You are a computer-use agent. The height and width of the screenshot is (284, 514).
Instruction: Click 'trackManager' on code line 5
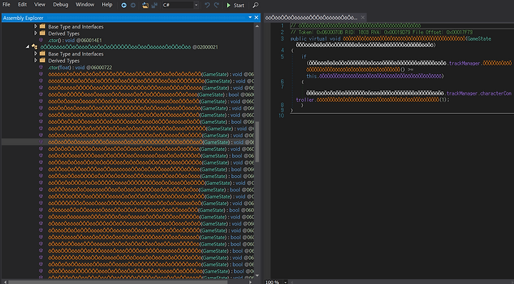[465, 63]
